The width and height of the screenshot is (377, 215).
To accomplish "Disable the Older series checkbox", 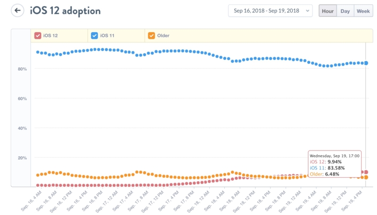I will (x=151, y=35).
